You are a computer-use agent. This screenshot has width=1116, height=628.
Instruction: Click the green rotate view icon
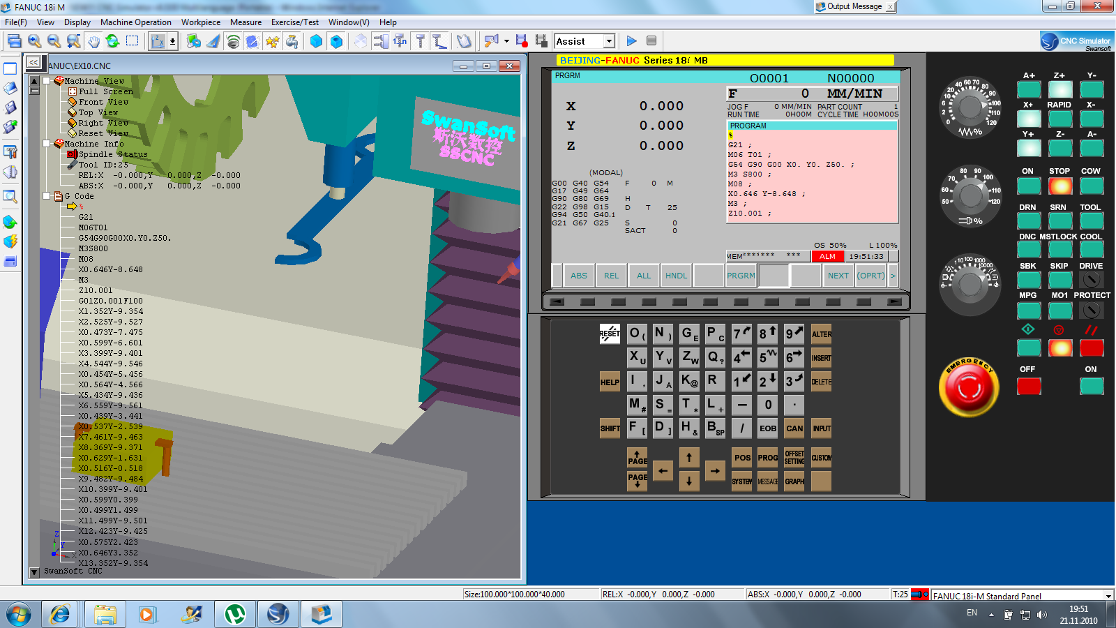(x=112, y=42)
